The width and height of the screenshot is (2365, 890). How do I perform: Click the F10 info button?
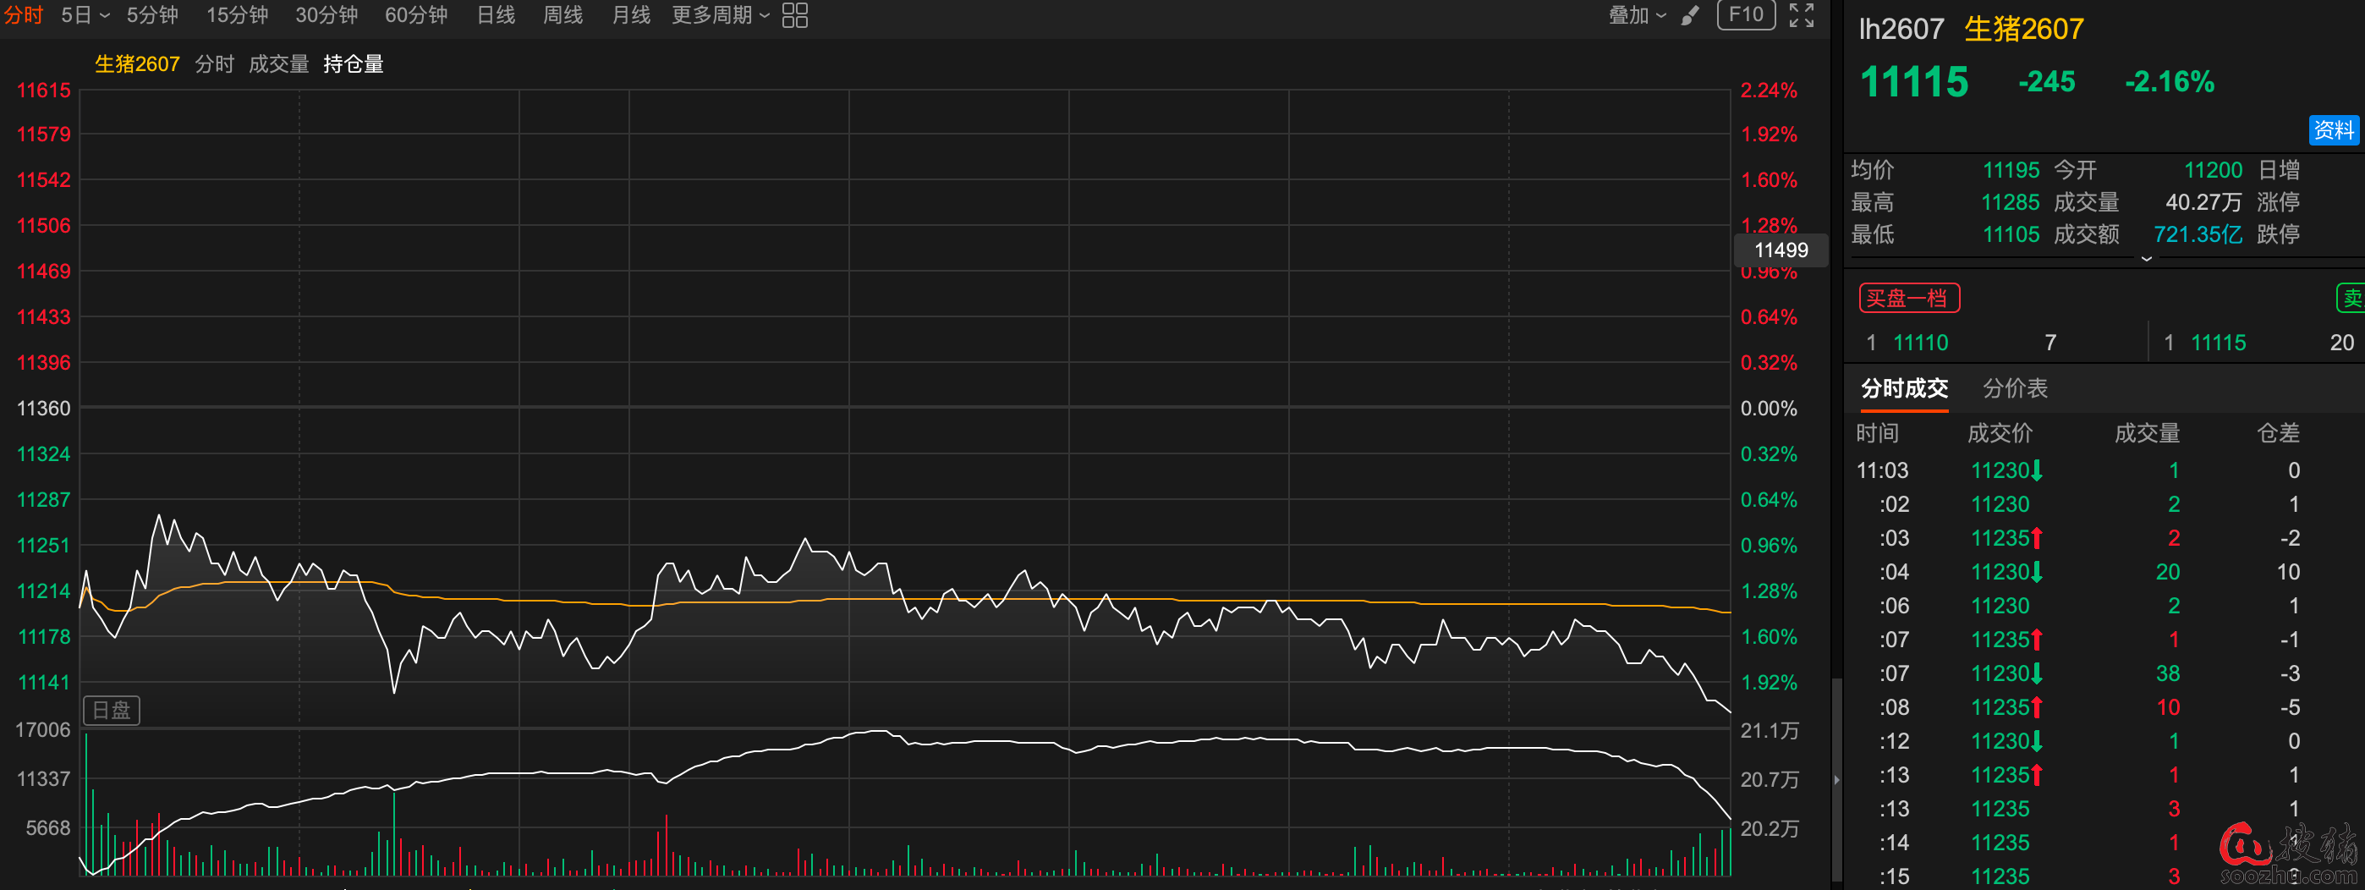pyautogui.click(x=1745, y=14)
